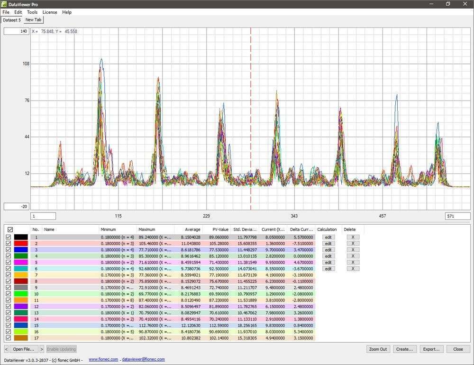Delete curve 5 with its X button

[353, 262]
